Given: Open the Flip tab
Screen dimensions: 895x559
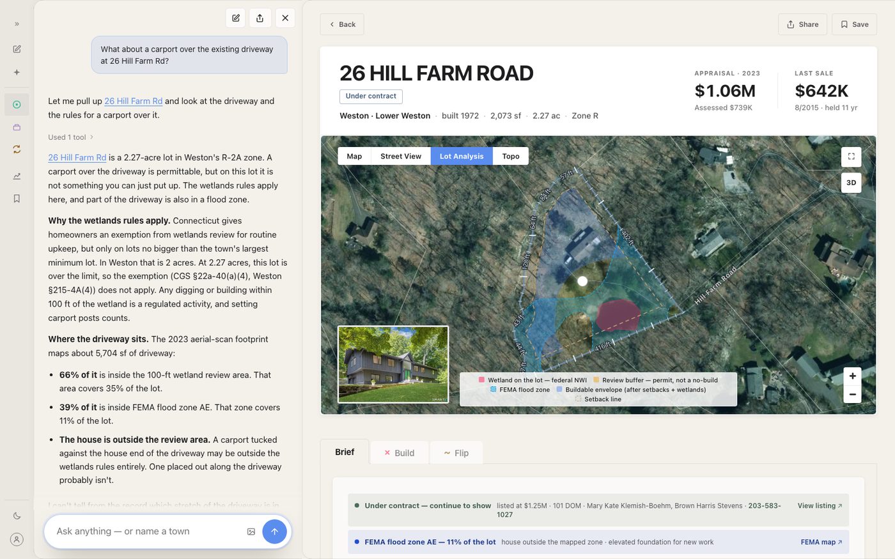Looking at the screenshot, I should point(456,453).
